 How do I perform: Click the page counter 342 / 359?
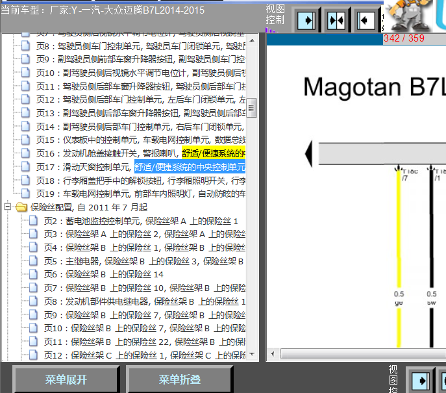pyautogui.click(x=404, y=38)
